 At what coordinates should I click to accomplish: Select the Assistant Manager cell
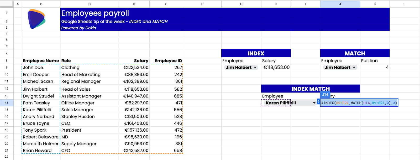90,96
